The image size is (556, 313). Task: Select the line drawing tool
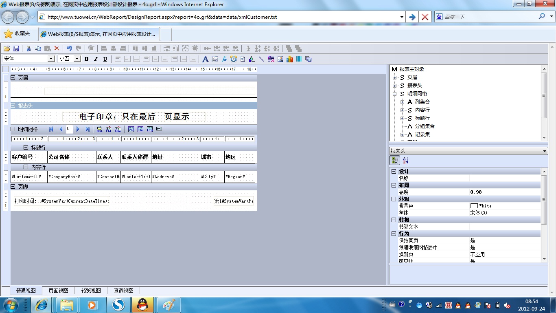coord(261,59)
